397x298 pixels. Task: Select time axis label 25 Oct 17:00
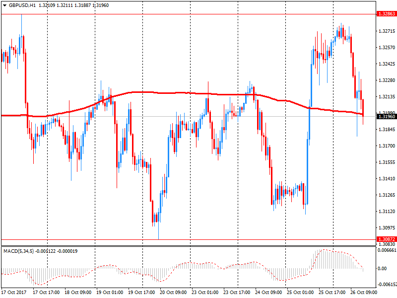pos(332,292)
